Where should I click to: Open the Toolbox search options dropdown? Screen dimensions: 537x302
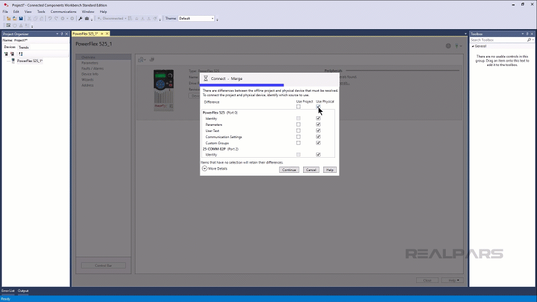tap(533, 40)
